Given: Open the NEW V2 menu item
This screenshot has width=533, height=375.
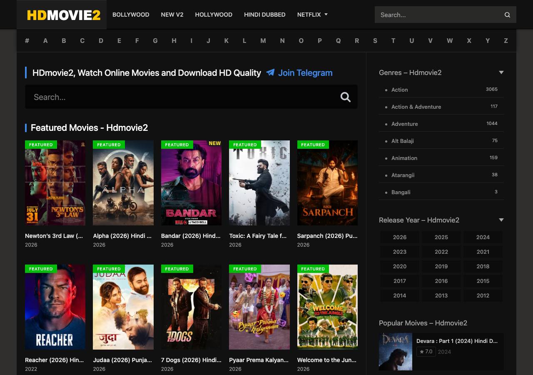Looking at the screenshot, I should coord(172,15).
